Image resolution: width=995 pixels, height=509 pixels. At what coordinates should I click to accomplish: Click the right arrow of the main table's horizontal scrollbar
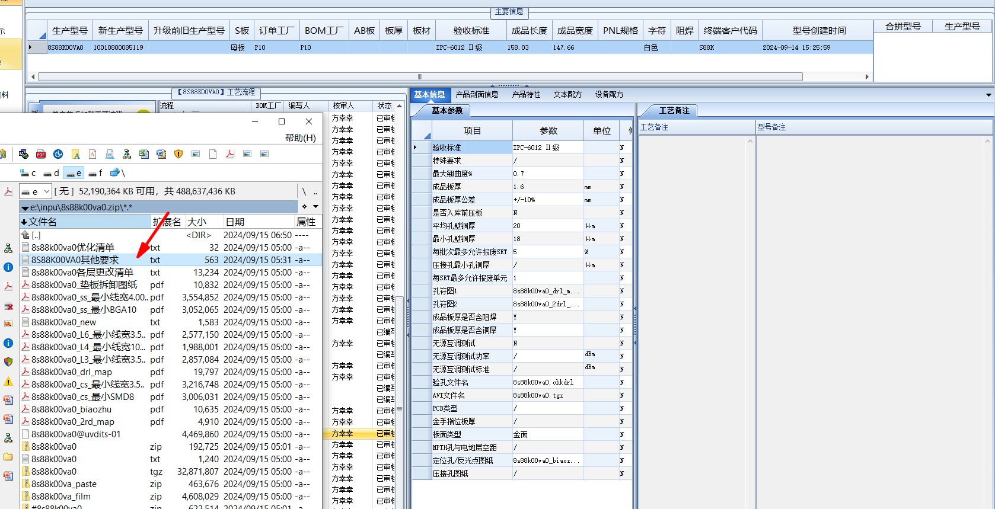[867, 76]
